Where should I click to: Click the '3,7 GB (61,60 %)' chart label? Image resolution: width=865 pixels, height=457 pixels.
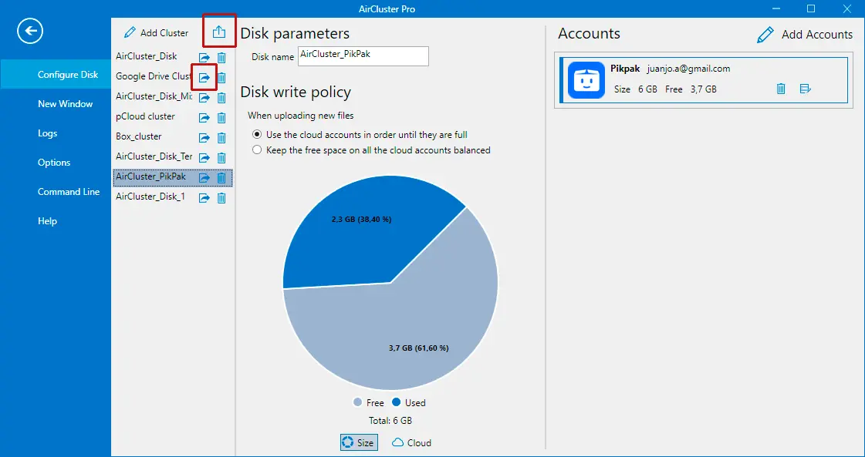(x=419, y=348)
